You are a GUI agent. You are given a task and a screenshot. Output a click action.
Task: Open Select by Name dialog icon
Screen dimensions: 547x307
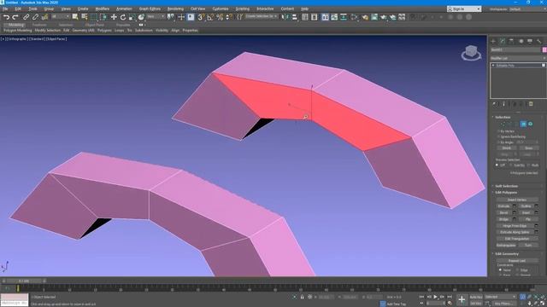coord(85,17)
